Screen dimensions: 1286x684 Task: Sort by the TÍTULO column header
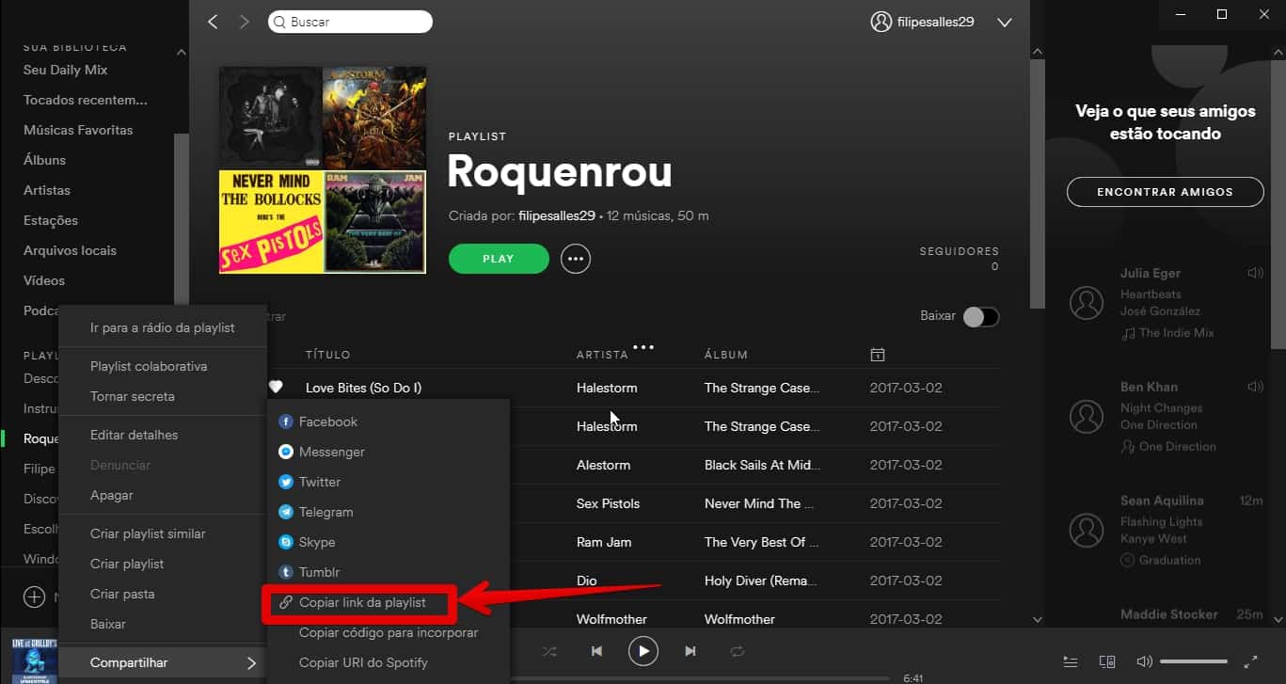(328, 355)
